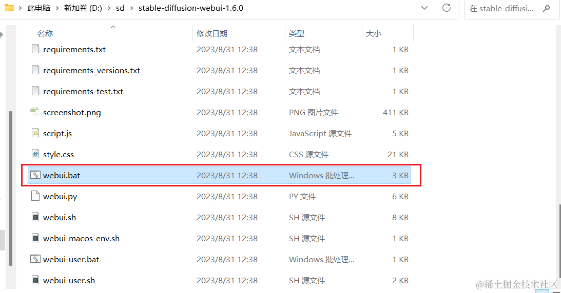This screenshot has height=293, width=561.
Task: Select the webui-macos-env.sh file name
Action: (81, 238)
